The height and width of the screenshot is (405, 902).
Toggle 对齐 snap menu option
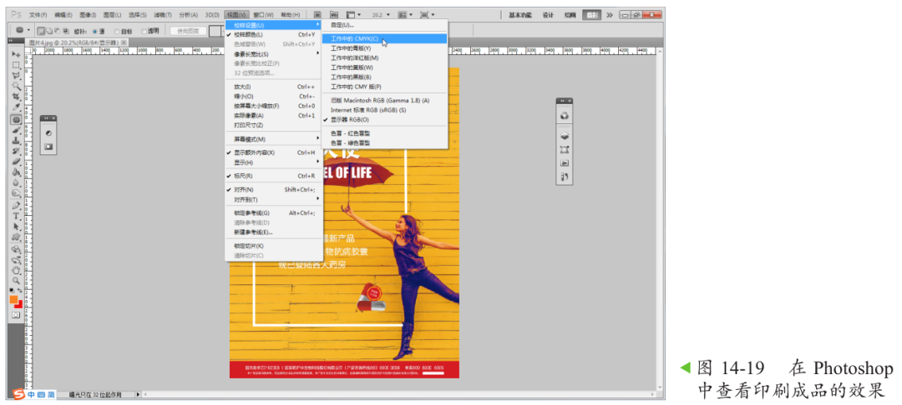pos(273,189)
